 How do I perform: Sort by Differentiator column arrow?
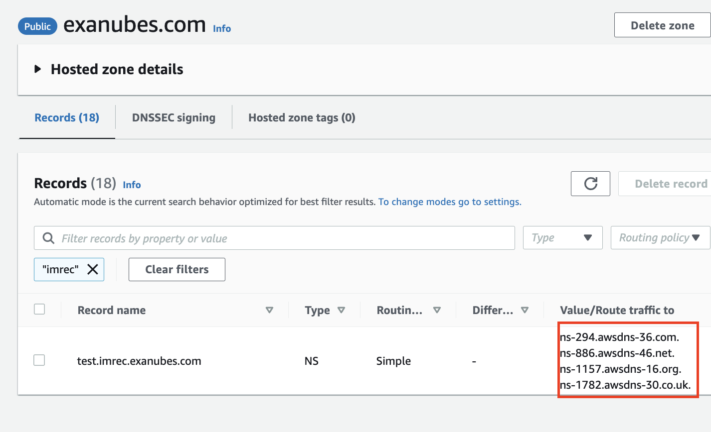coord(525,310)
